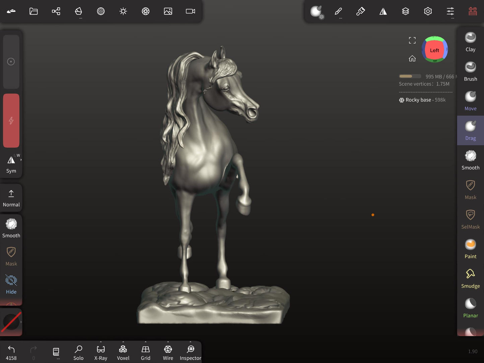
Task: Select the Move tool
Action: tap(470, 101)
